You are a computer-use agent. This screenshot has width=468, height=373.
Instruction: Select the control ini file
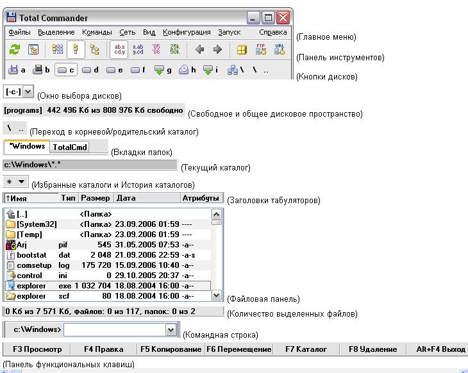[108, 276]
